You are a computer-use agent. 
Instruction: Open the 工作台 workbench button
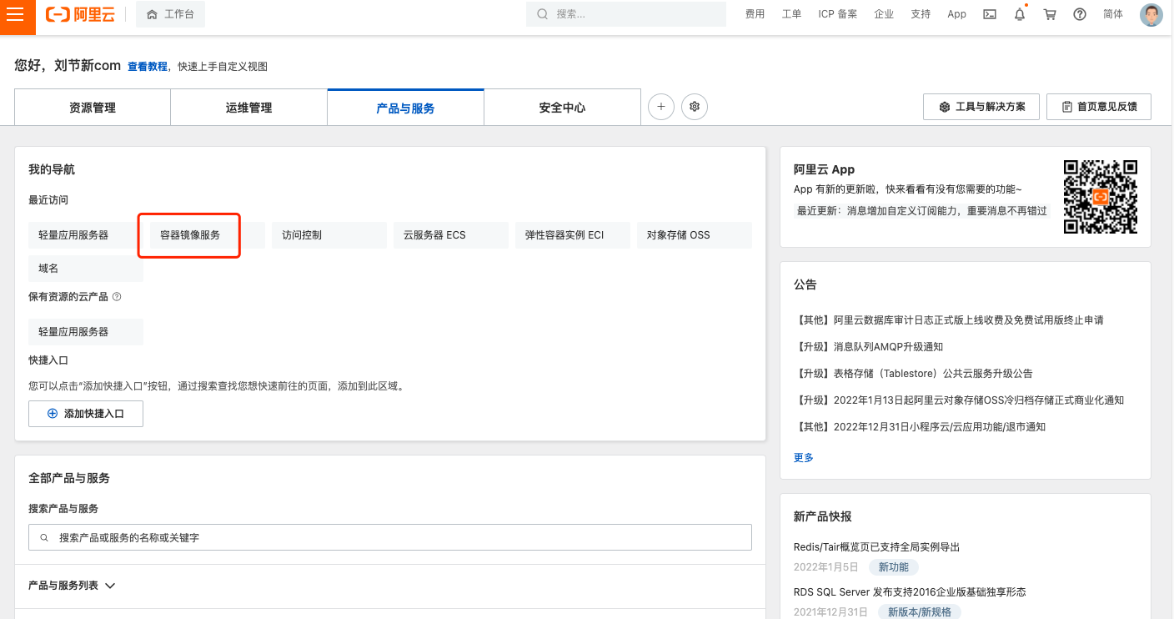click(x=170, y=14)
